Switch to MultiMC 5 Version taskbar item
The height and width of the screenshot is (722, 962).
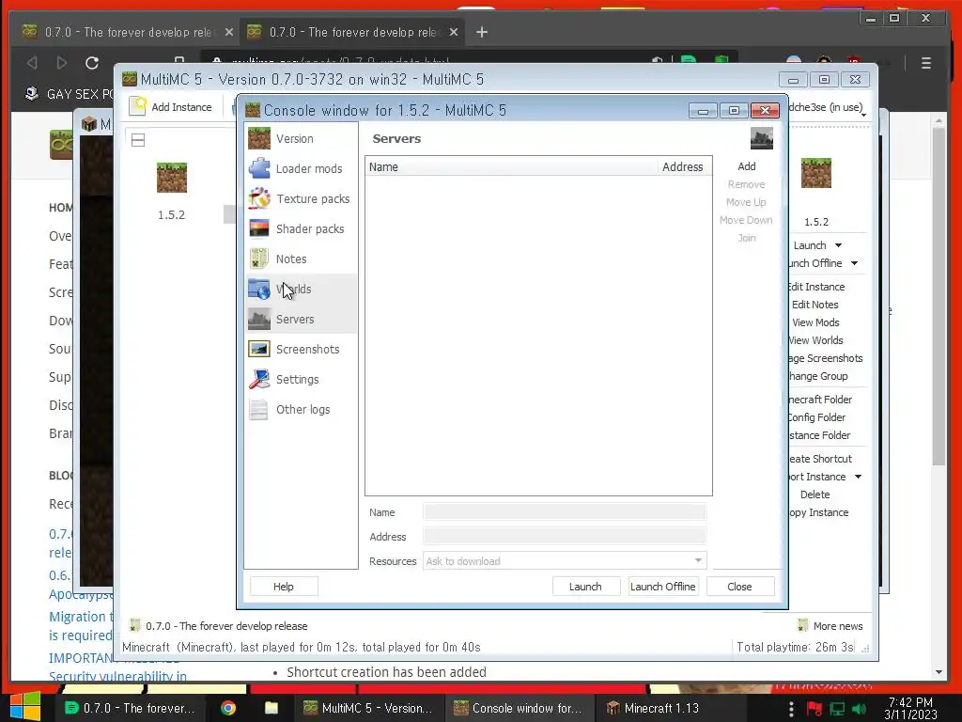368,708
